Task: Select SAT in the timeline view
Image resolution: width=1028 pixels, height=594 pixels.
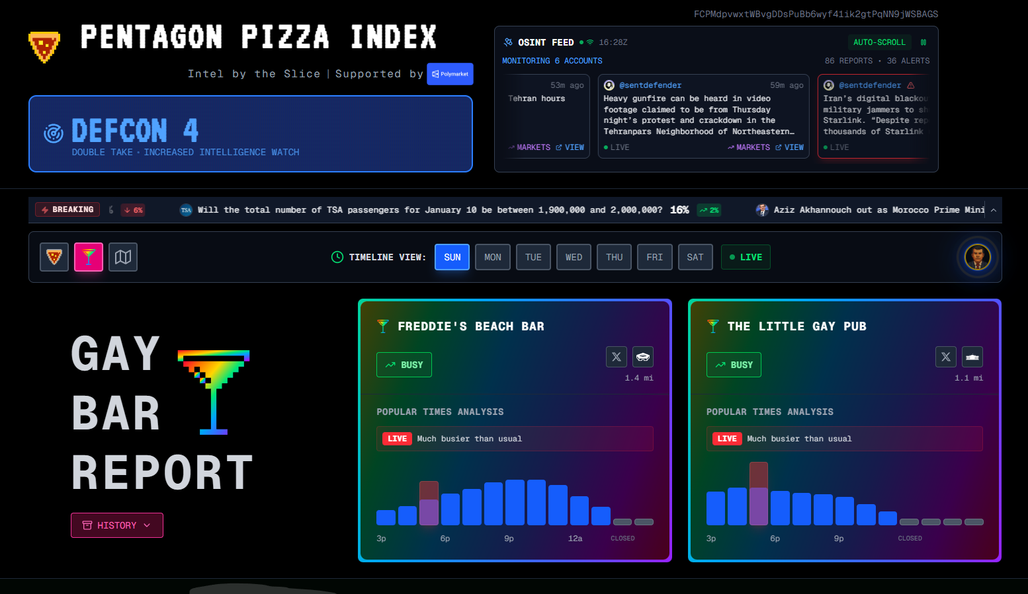Action: [x=695, y=257]
